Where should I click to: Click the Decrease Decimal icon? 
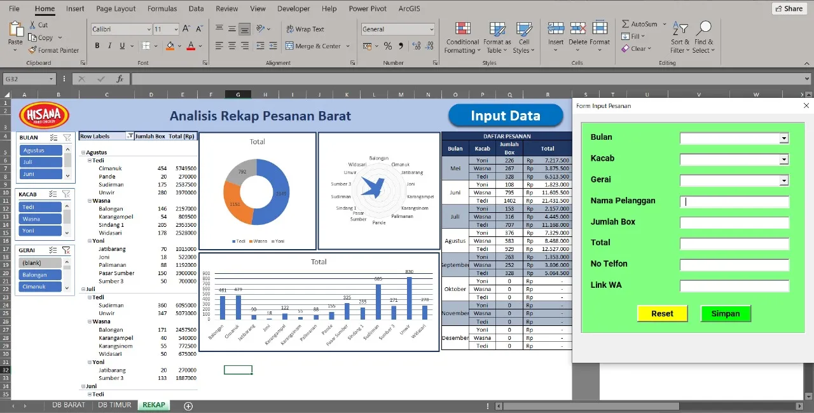tap(429, 46)
